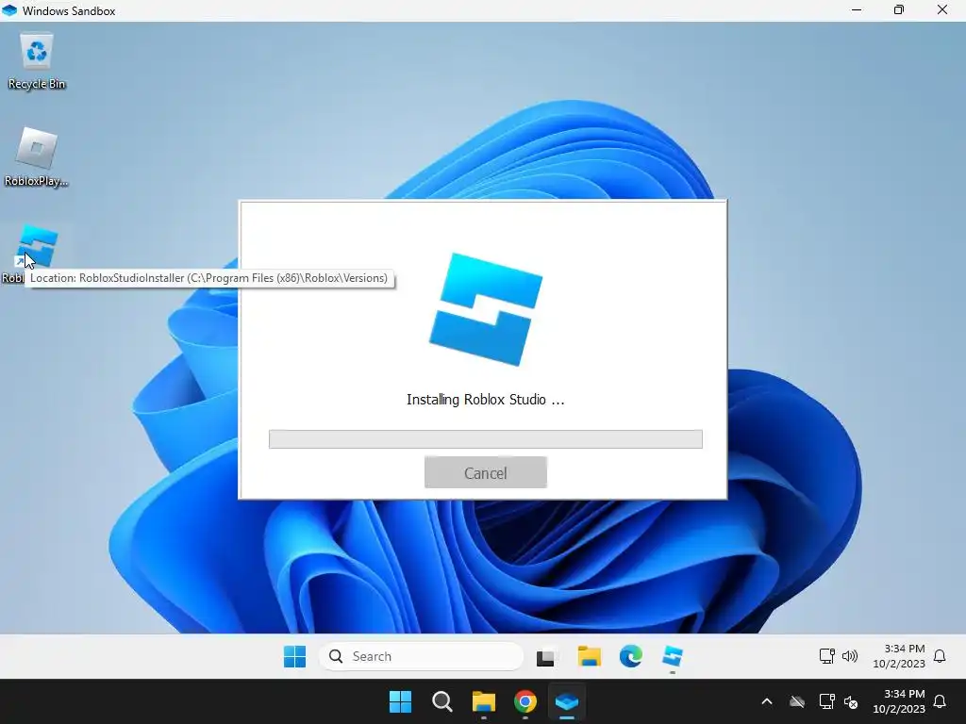This screenshot has height=724, width=966.
Task: Open host File Explorer taskbar icon
Action: click(484, 701)
